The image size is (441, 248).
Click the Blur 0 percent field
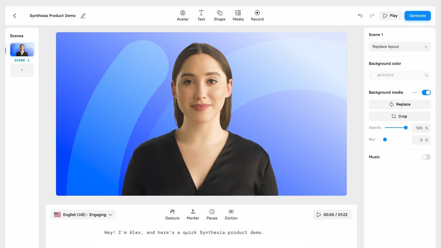[x=421, y=140]
